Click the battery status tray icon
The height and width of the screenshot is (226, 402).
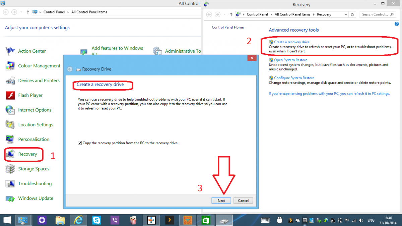(339, 220)
